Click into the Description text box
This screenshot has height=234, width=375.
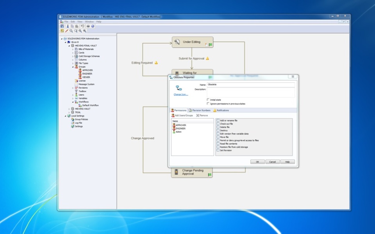(251, 92)
